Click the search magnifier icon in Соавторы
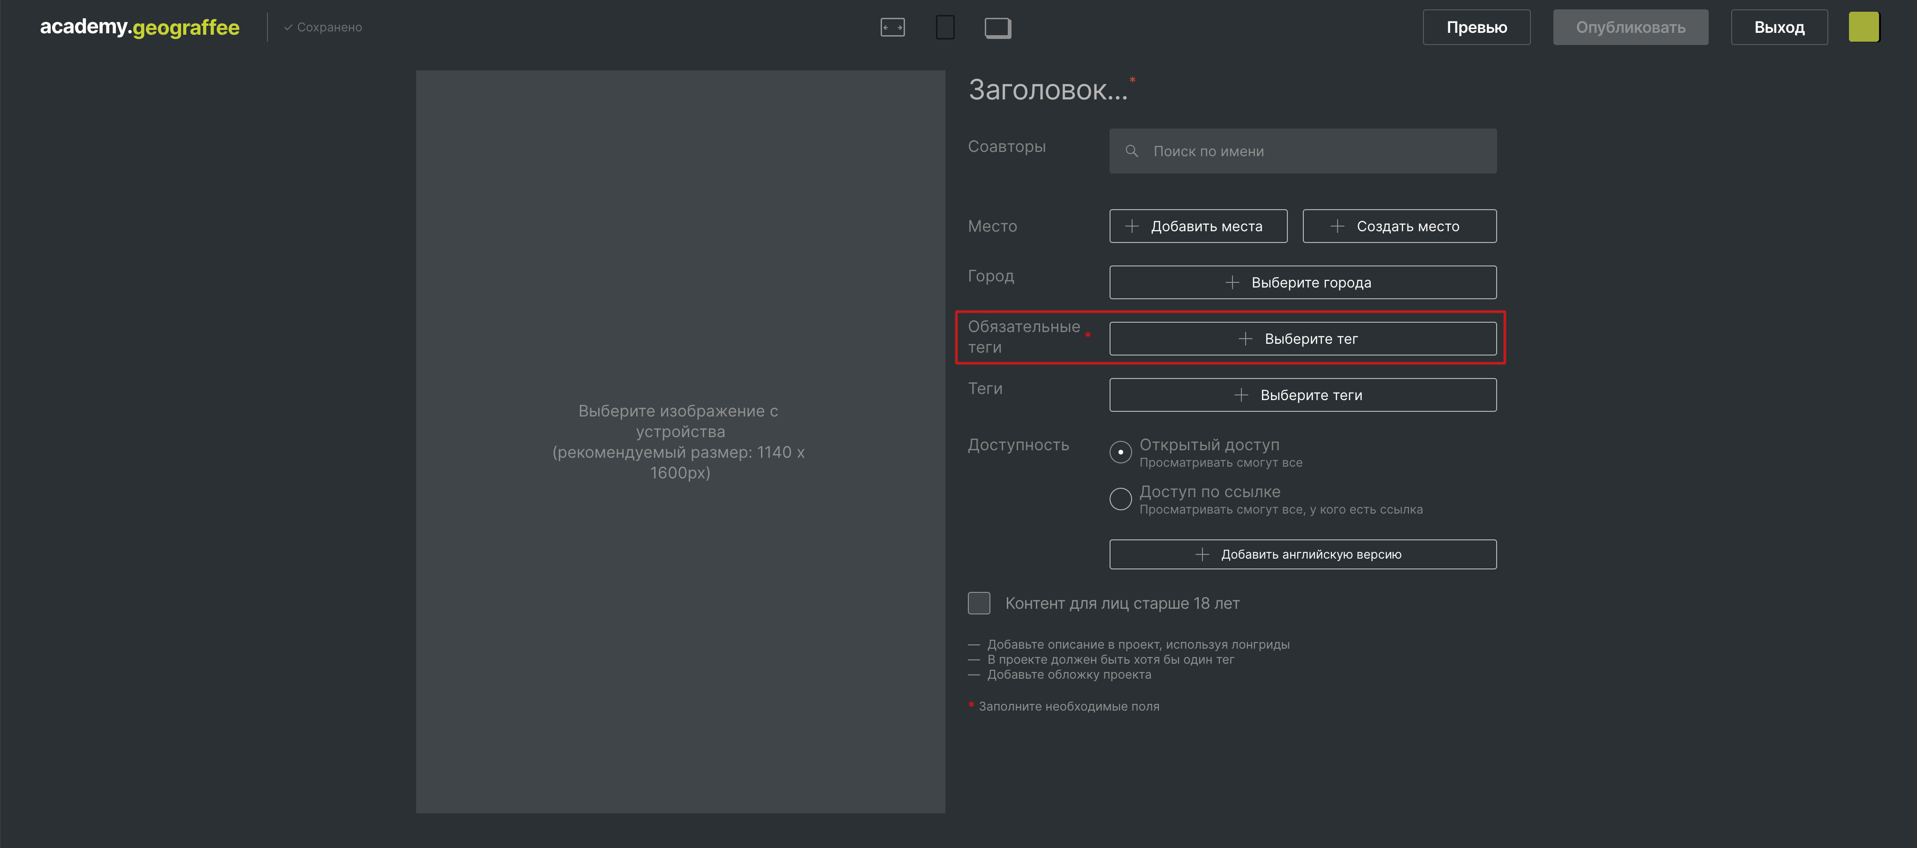 coord(1131,151)
